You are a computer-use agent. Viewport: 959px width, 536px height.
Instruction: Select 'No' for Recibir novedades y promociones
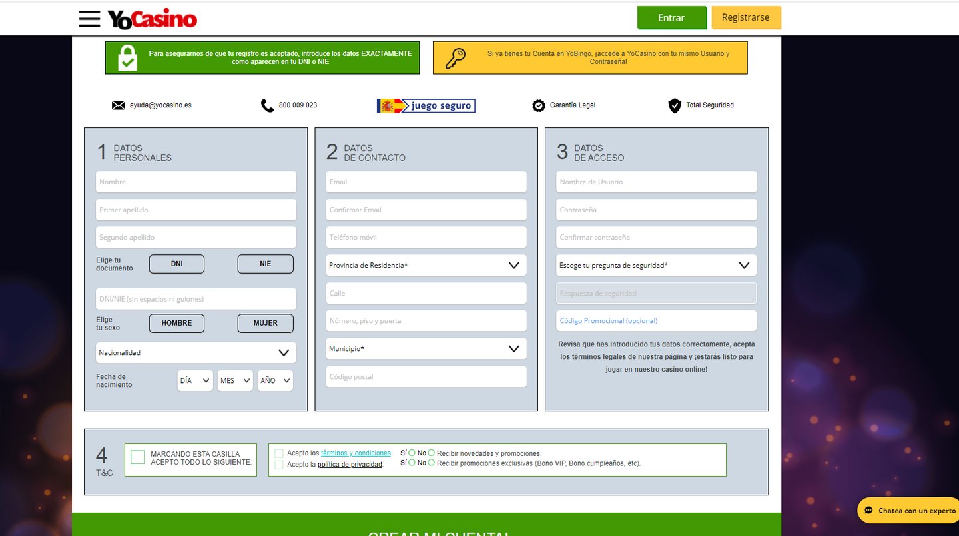(x=432, y=453)
